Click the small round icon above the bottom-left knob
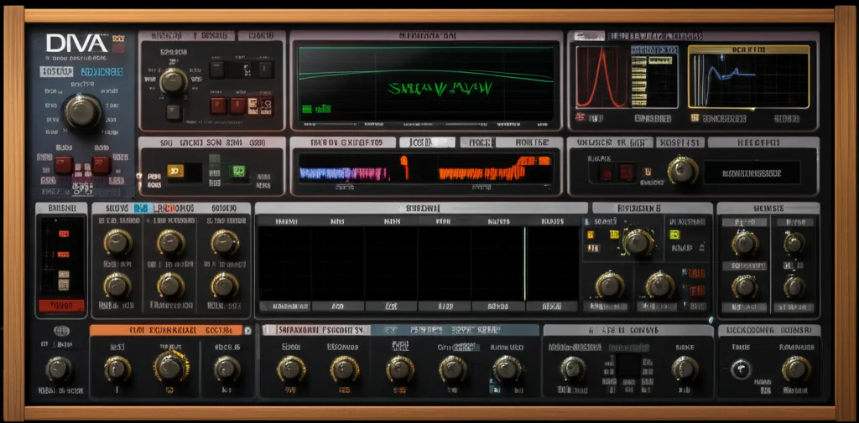859x423 pixels. (60, 331)
